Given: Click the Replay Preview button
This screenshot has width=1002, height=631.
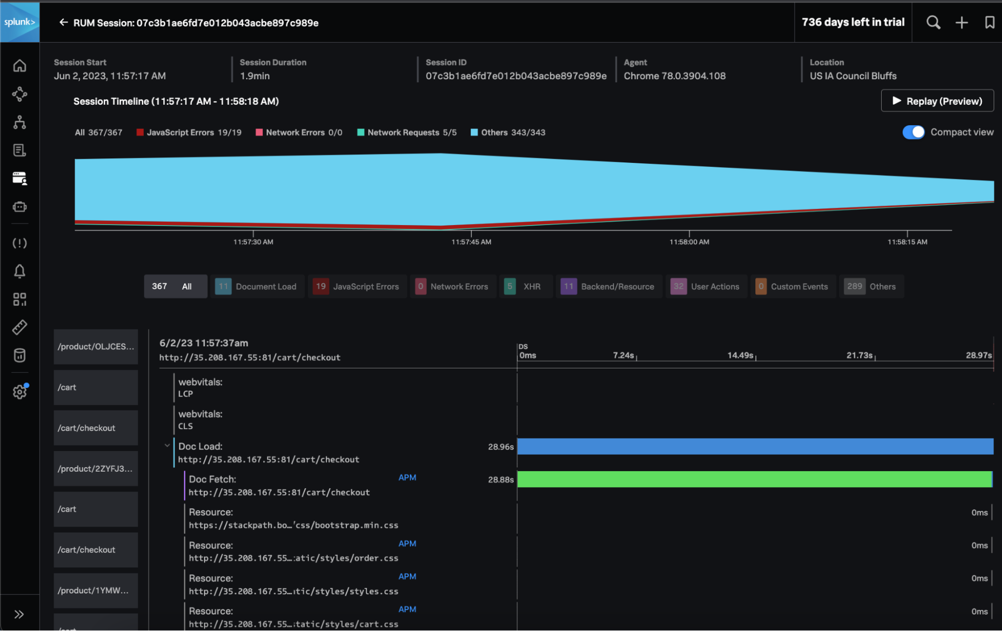Looking at the screenshot, I should tap(938, 101).
